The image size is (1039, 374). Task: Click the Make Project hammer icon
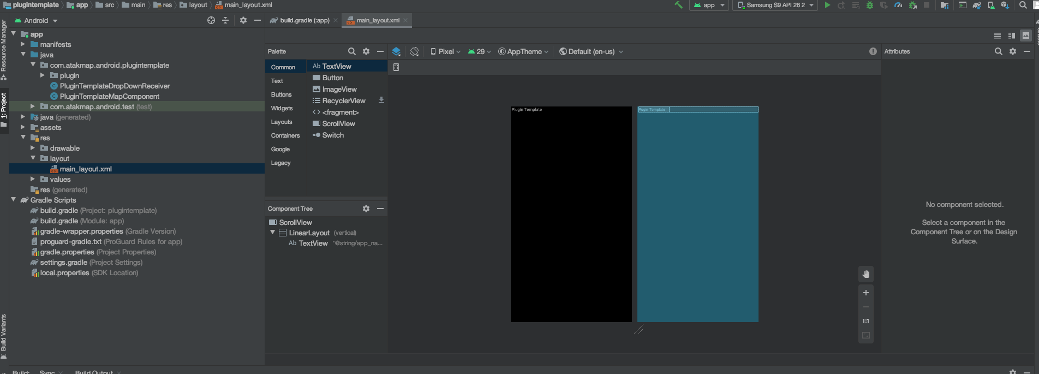click(x=678, y=5)
